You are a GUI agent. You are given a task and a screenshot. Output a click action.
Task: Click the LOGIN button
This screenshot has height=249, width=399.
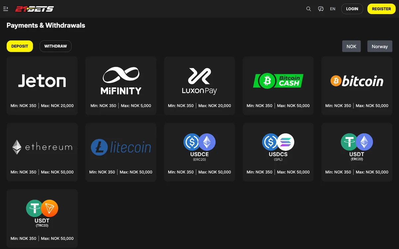click(x=352, y=9)
